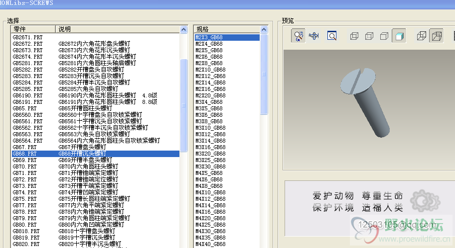Select GB818 十字槽盘头螺钉 row
The height and width of the screenshot is (248, 455).
96,231
